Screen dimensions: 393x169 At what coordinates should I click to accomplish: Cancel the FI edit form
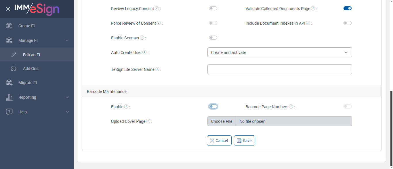(x=219, y=141)
